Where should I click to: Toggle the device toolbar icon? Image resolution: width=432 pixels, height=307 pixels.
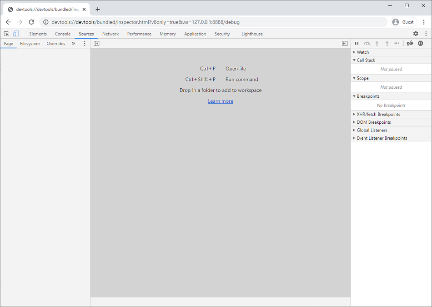tap(16, 34)
